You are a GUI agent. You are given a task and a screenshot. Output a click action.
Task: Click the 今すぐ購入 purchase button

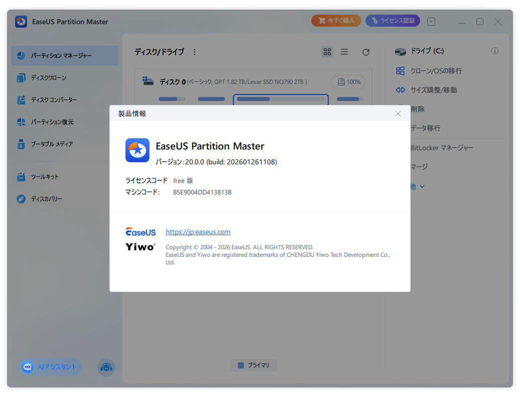pyautogui.click(x=336, y=21)
